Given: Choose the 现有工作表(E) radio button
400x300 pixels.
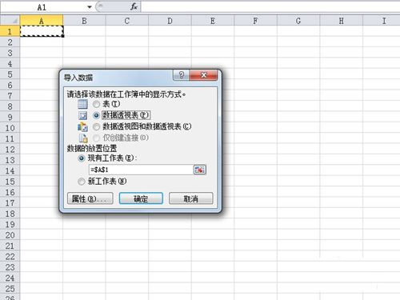Looking at the screenshot, I should [x=82, y=158].
